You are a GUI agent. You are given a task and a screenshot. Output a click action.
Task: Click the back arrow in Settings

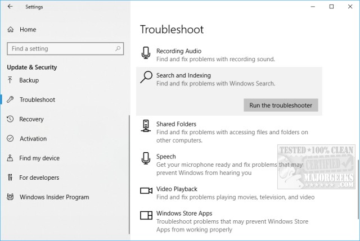tap(10, 7)
